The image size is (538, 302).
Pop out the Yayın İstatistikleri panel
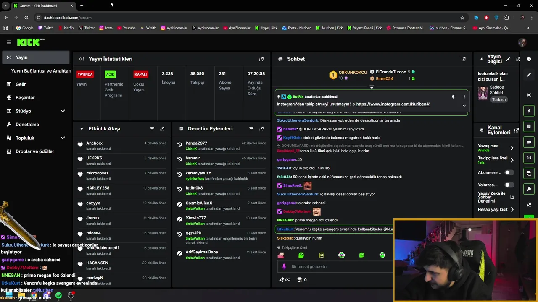[x=261, y=59]
